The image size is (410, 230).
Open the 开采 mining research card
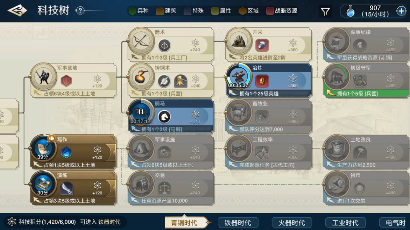269,45
